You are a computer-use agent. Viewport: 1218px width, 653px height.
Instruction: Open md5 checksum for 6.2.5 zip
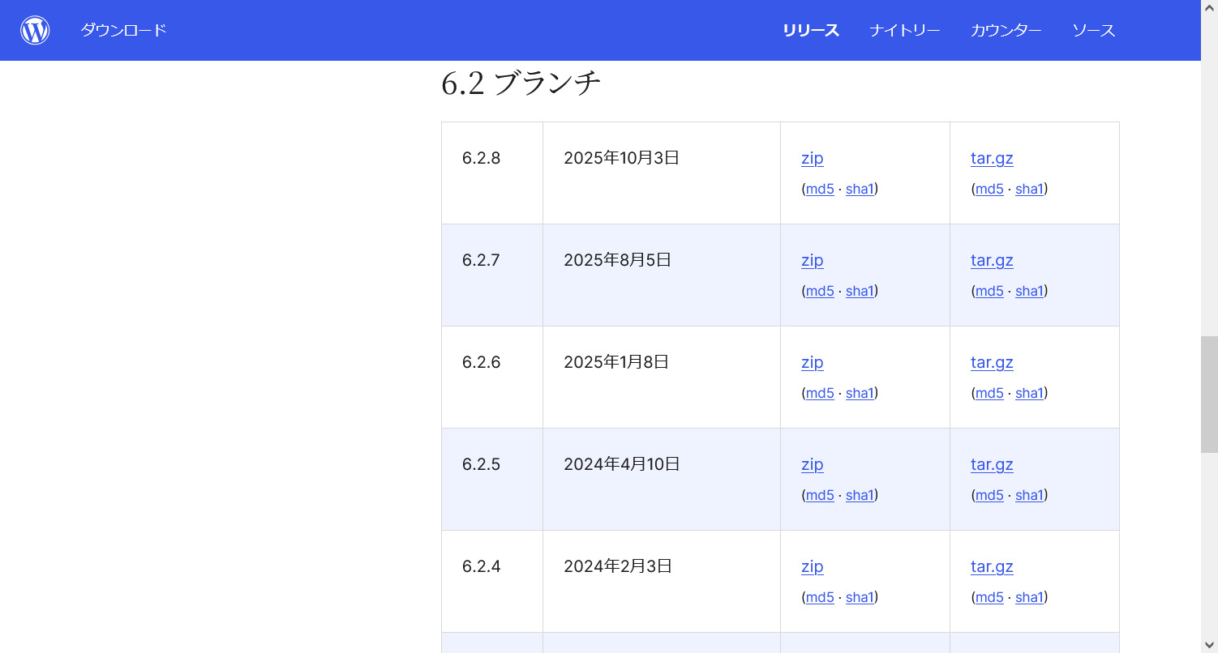(x=819, y=495)
